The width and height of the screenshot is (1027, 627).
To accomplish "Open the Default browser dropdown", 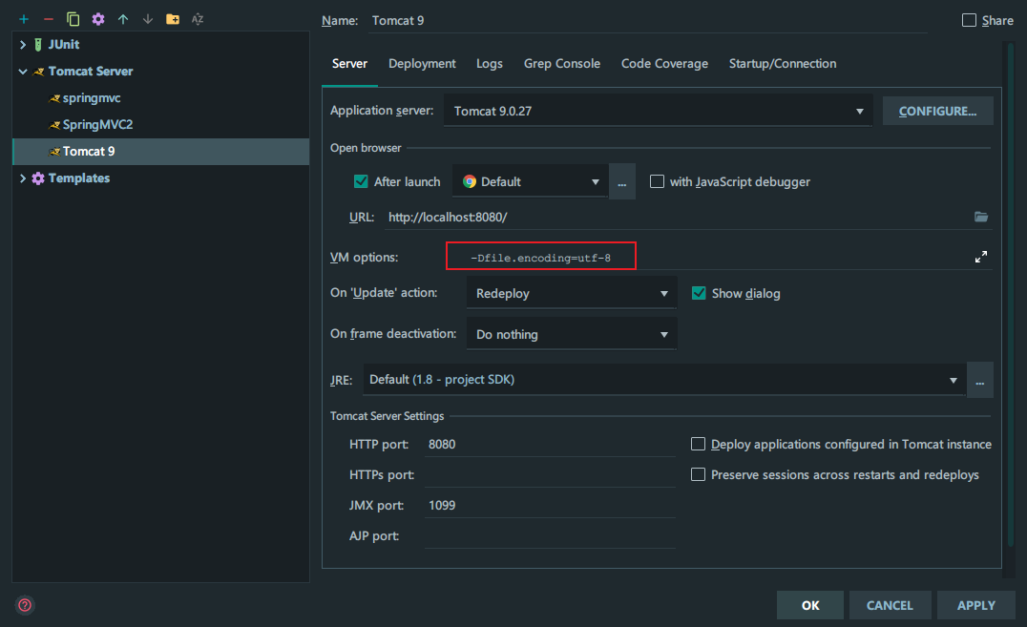I will click(x=531, y=181).
